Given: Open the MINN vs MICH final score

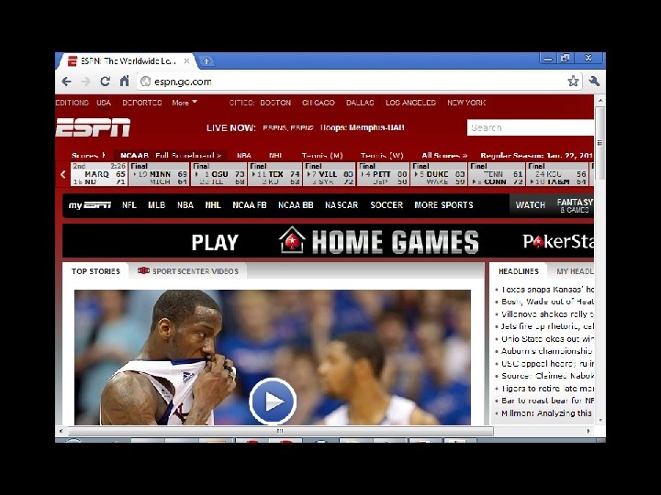Looking at the screenshot, I should pyautogui.click(x=159, y=174).
